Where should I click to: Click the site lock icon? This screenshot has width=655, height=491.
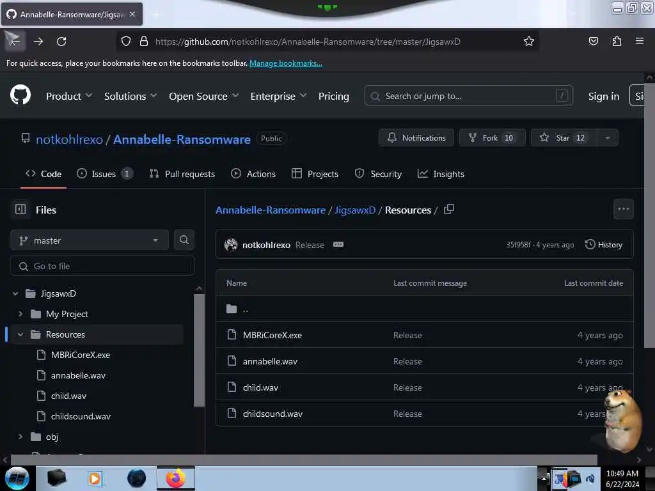(x=144, y=41)
